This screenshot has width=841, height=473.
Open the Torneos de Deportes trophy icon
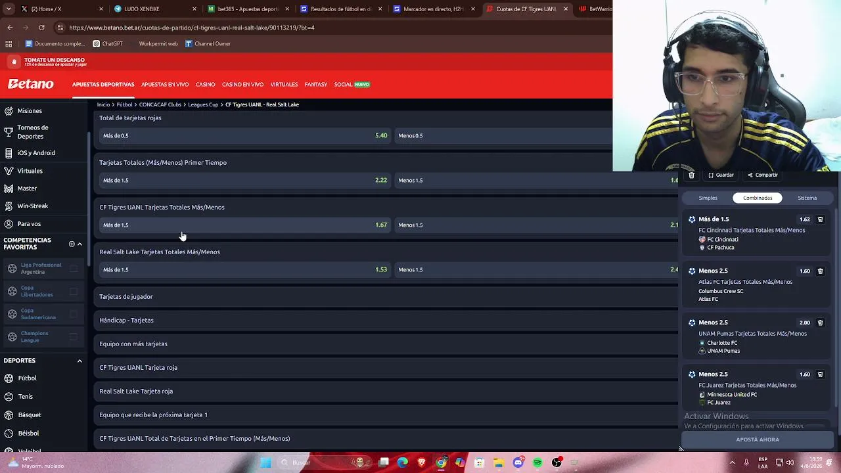click(9, 132)
